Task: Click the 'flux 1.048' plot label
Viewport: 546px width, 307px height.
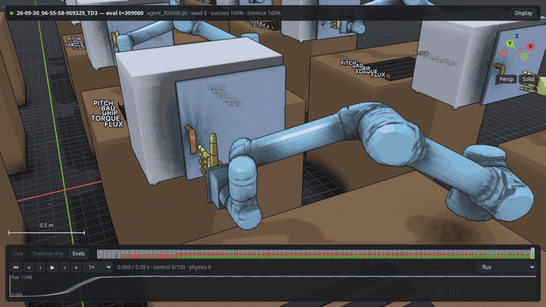Action: pyautogui.click(x=21, y=277)
